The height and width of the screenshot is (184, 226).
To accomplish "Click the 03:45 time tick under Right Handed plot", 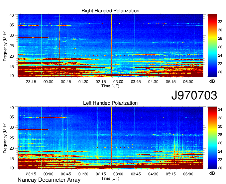I will pos(136,82).
